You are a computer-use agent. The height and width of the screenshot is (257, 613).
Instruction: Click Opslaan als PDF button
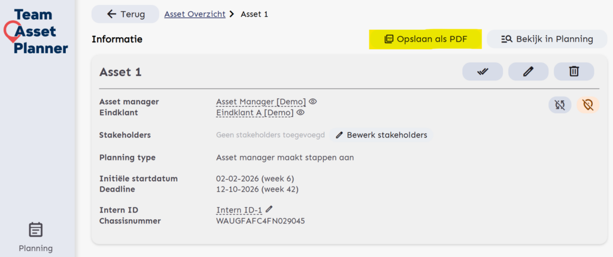426,40
